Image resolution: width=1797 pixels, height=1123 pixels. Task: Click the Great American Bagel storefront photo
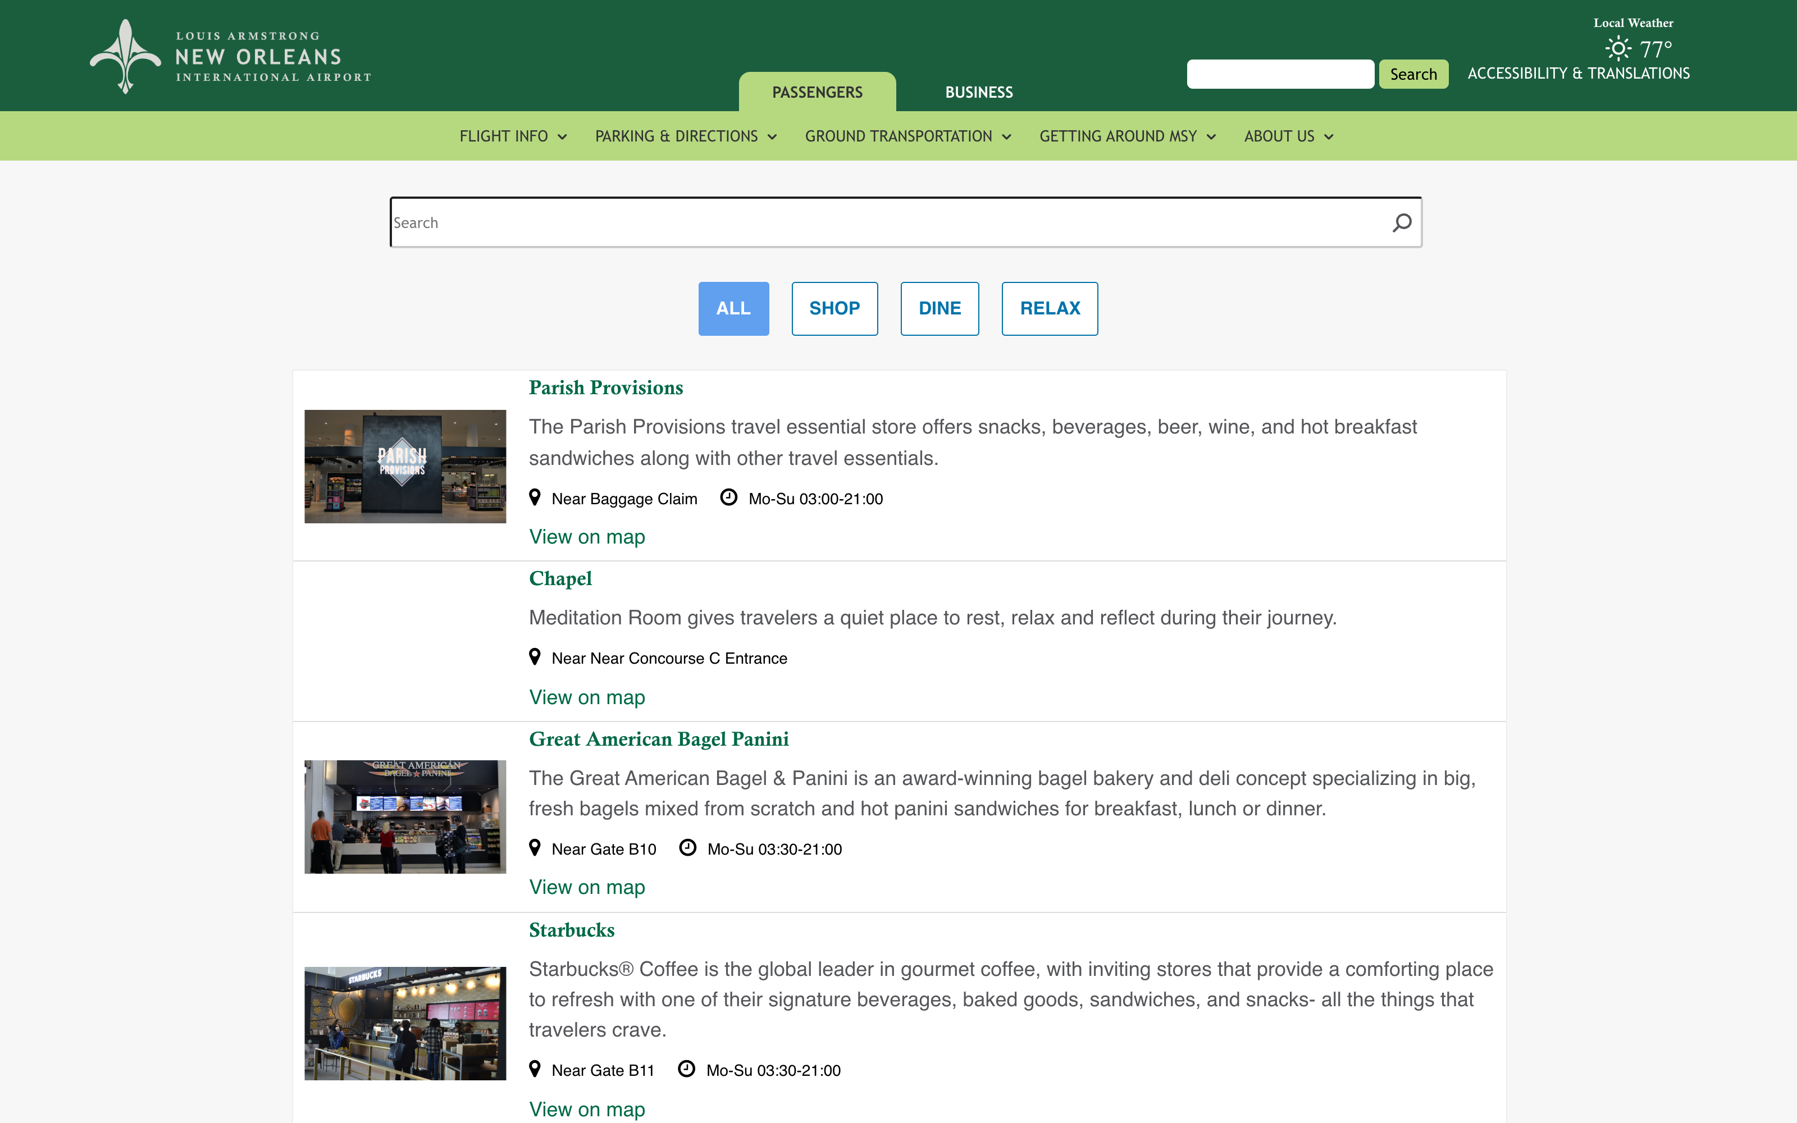pyautogui.click(x=405, y=817)
